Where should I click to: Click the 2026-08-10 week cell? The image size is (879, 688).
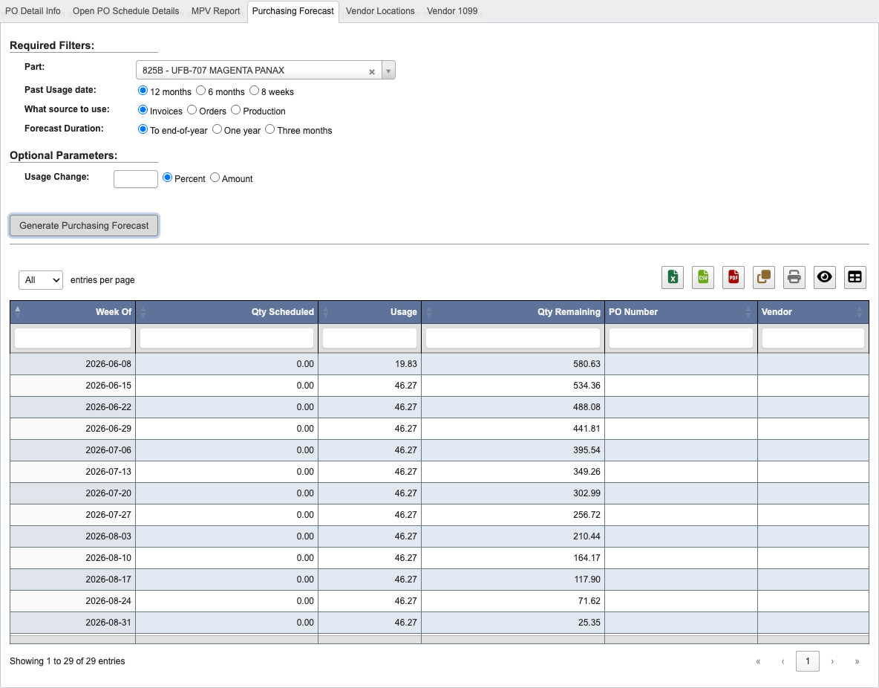73,558
